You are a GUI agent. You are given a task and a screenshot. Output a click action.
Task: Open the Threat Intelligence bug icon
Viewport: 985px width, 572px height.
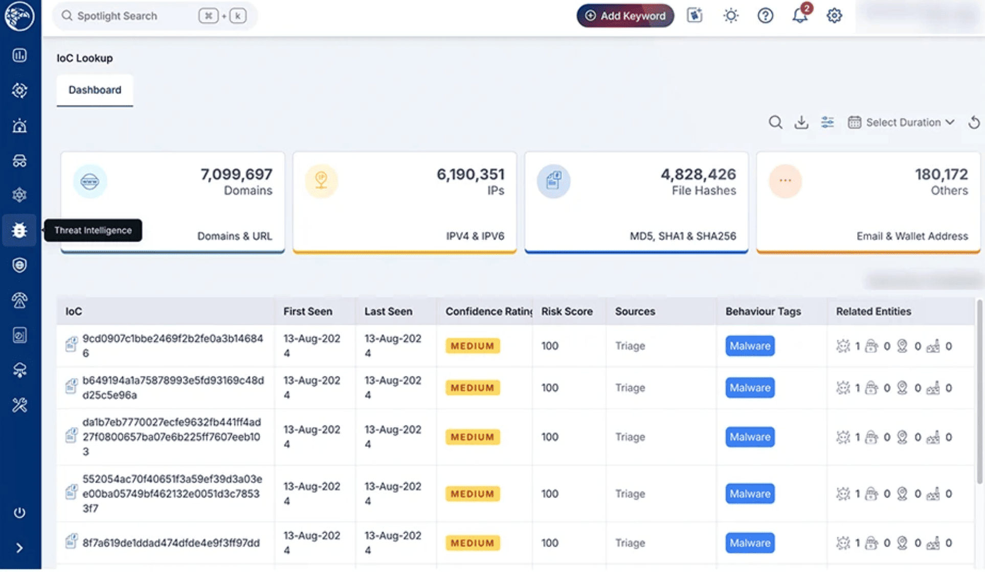tap(19, 230)
